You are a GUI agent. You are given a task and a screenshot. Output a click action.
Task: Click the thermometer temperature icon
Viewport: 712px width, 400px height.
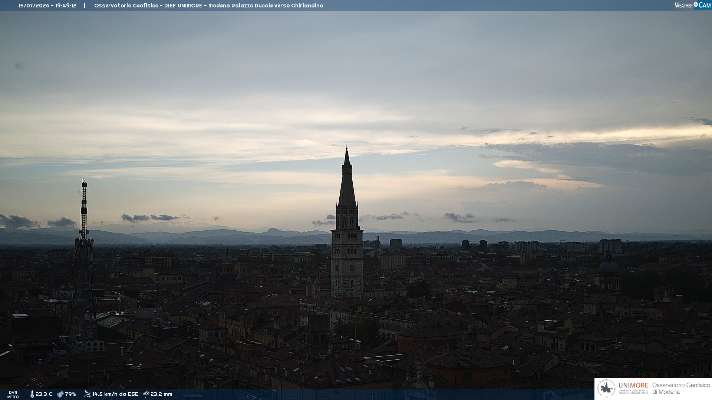click(x=32, y=394)
